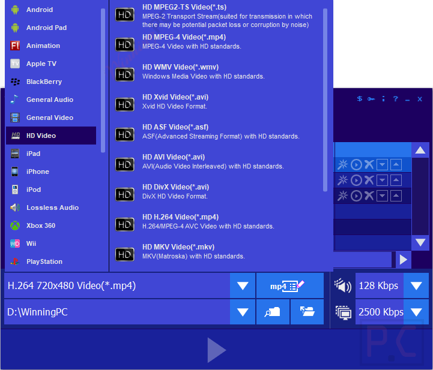Image resolution: width=433 pixels, height=370 pixels.
Task: Open the 2500 Kbps video bitrate dropdown
Action: [x=416, y=312]
